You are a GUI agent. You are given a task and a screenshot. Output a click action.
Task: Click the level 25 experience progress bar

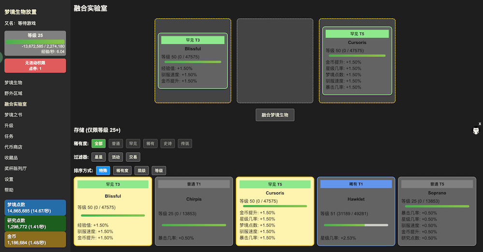[x=35, y=42]
